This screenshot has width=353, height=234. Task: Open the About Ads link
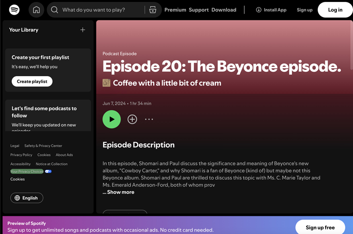(64, 155)
